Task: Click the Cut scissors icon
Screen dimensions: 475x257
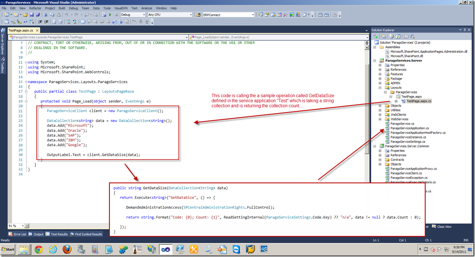Action: point(46,15)
